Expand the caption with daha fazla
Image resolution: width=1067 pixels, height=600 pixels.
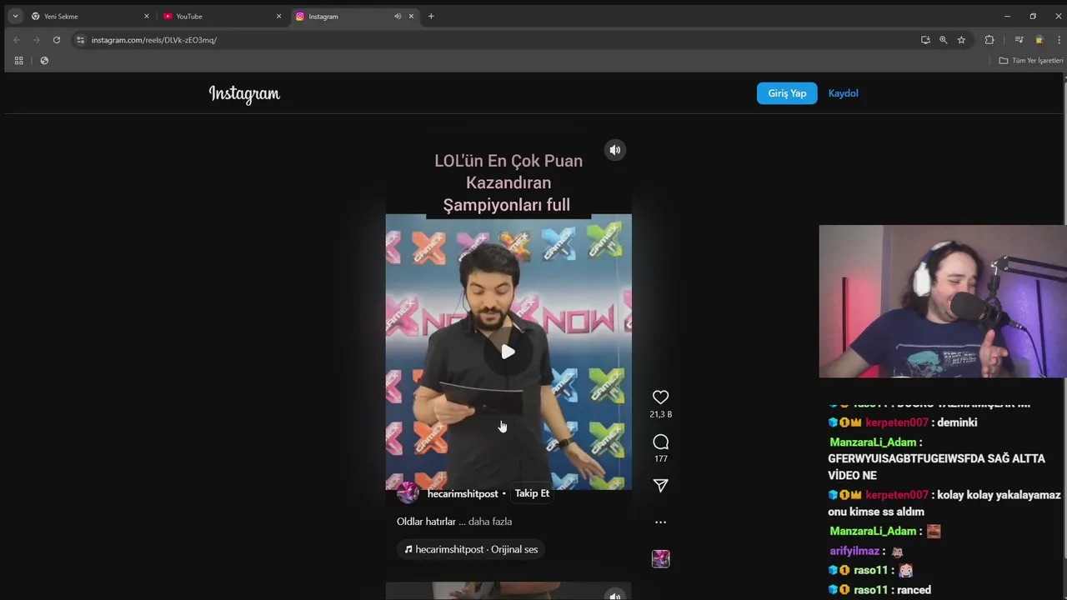[x=490, y=522]
